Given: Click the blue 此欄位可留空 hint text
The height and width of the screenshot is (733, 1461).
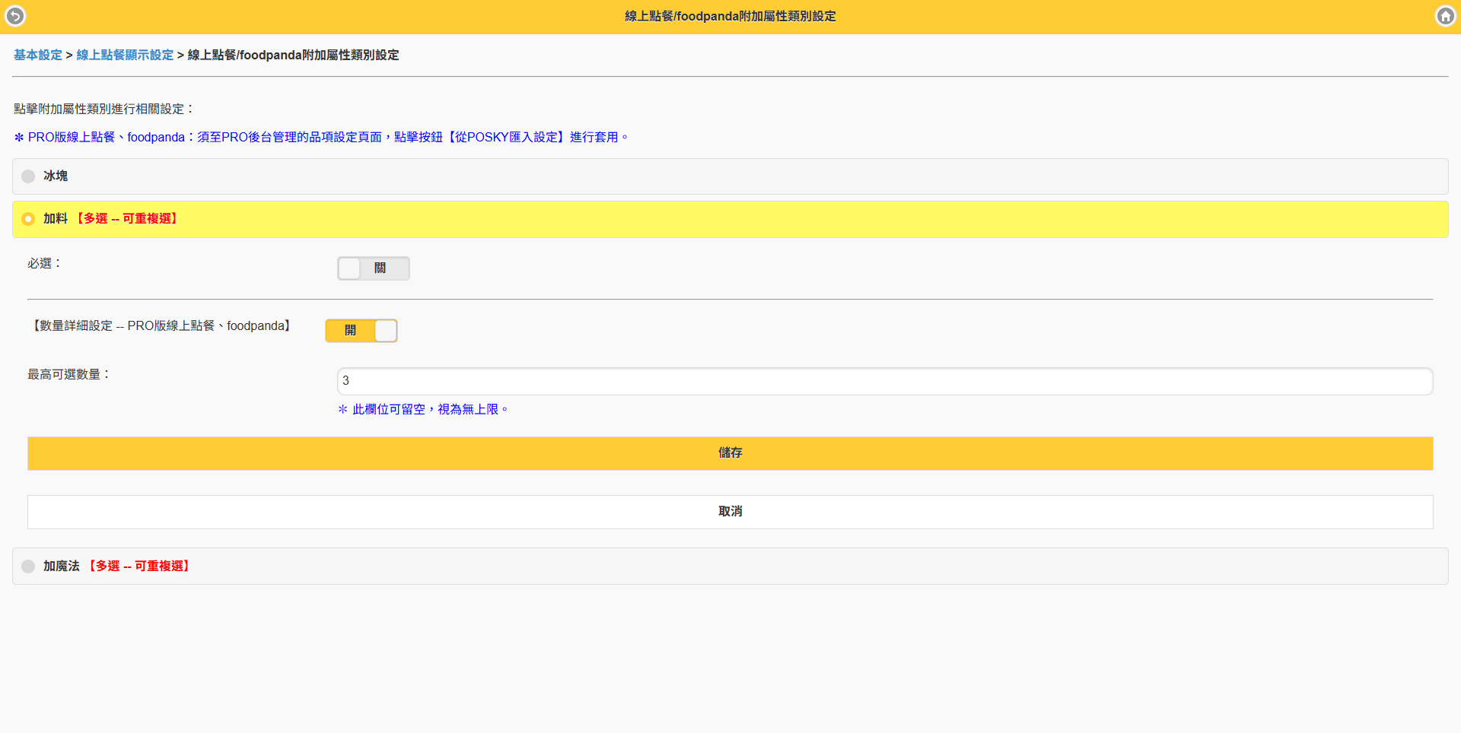Looking at the screenshot, I should (423, 409).
